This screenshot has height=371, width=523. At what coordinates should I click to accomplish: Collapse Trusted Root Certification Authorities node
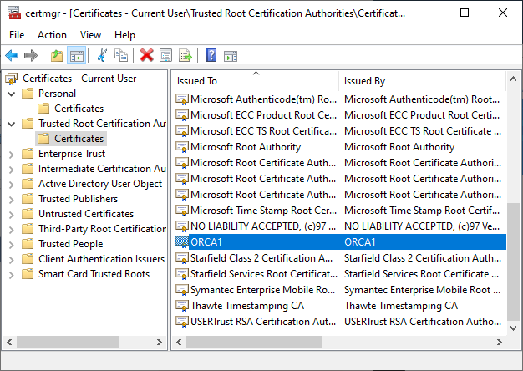[x=12, y=124]
